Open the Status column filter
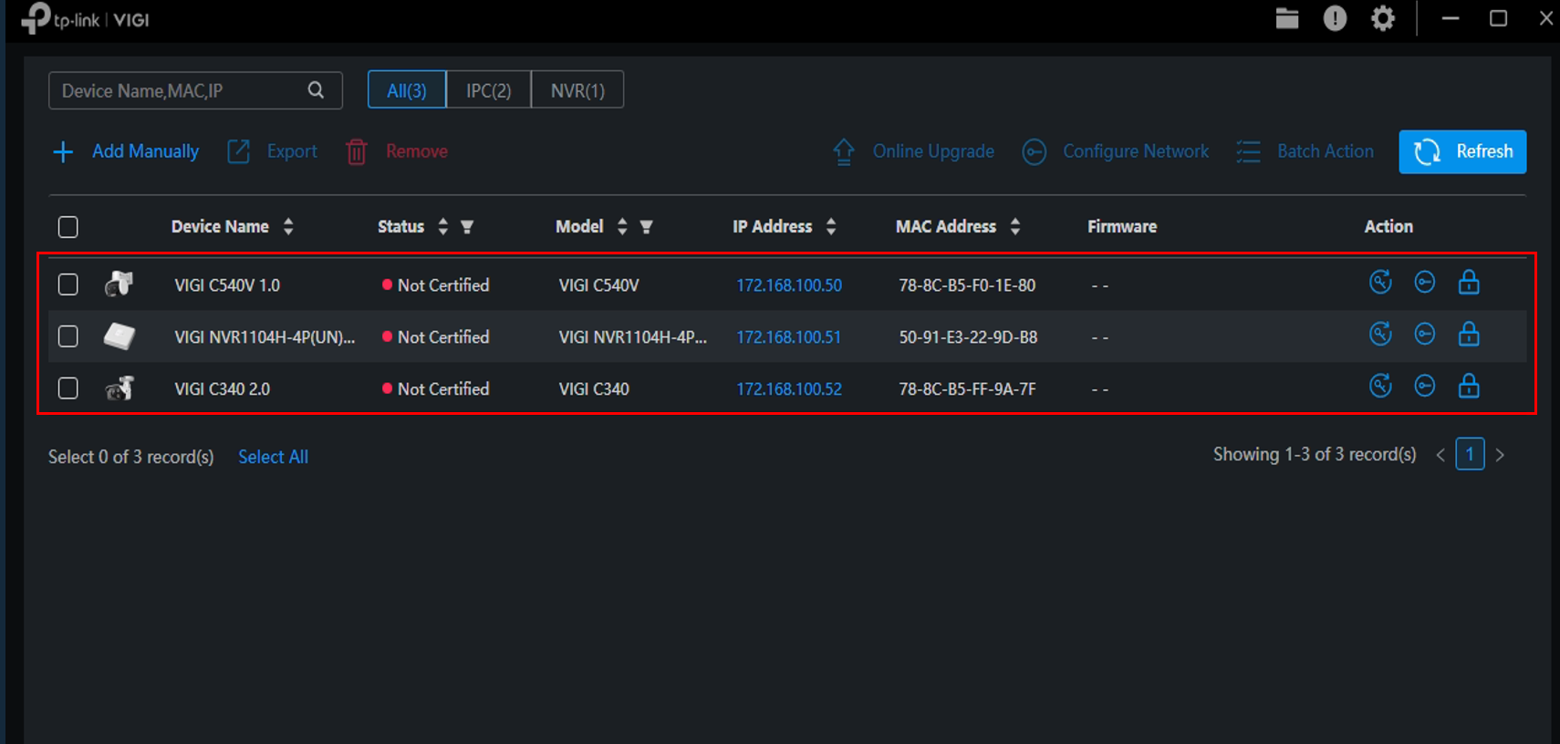Viewport: 1560px width, 744px height. pyautogui.click(x=467, y=227)
